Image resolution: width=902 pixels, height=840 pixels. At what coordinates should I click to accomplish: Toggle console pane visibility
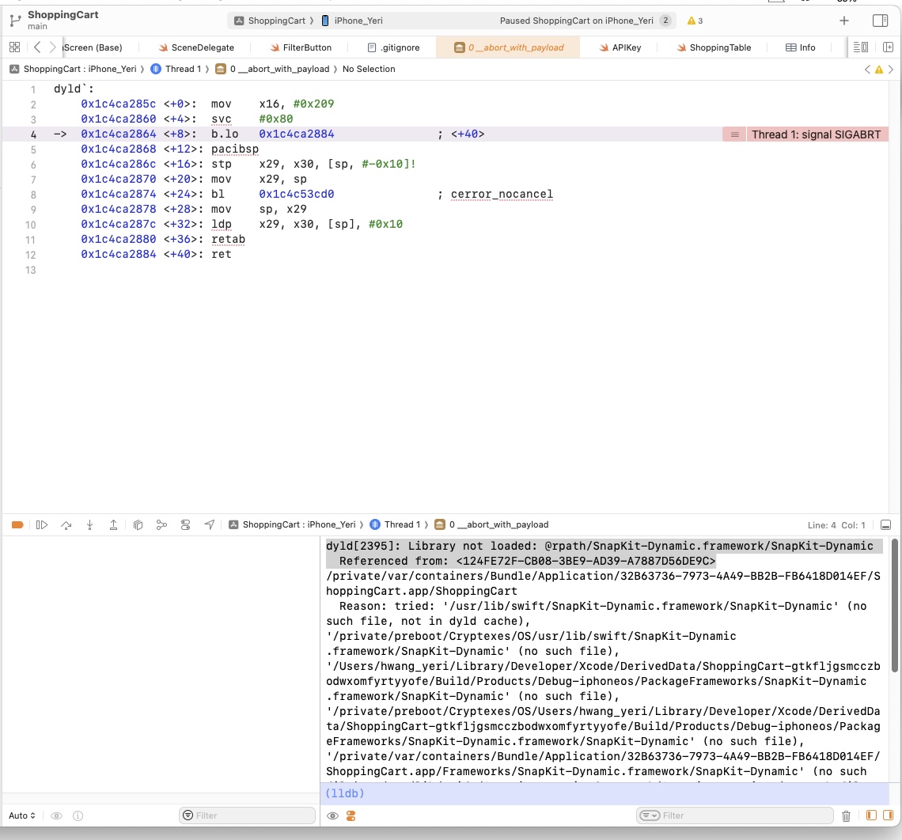pos(889,815)
